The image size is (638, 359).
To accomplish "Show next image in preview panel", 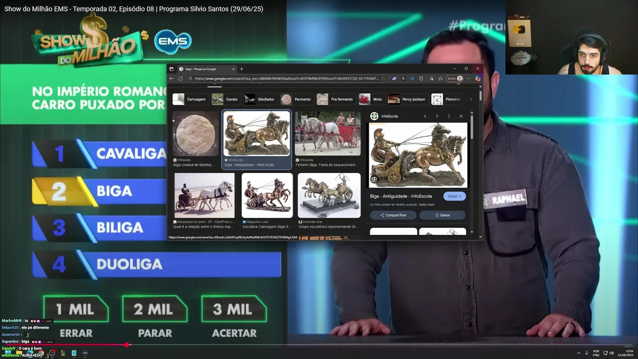I will coord(437,116).
